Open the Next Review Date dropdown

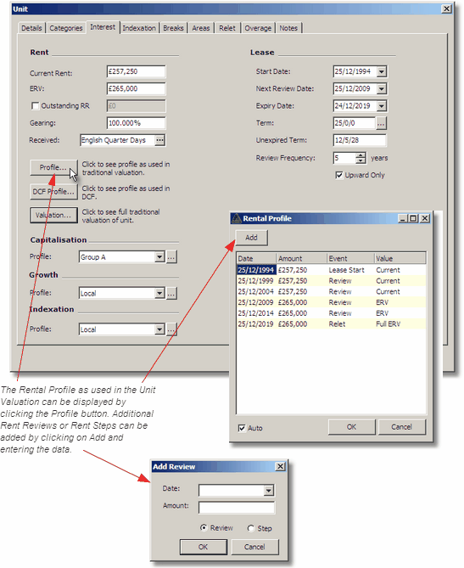[x=382, y=89]
